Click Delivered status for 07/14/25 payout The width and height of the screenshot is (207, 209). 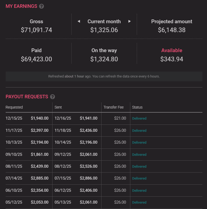[x=139, y=178]
